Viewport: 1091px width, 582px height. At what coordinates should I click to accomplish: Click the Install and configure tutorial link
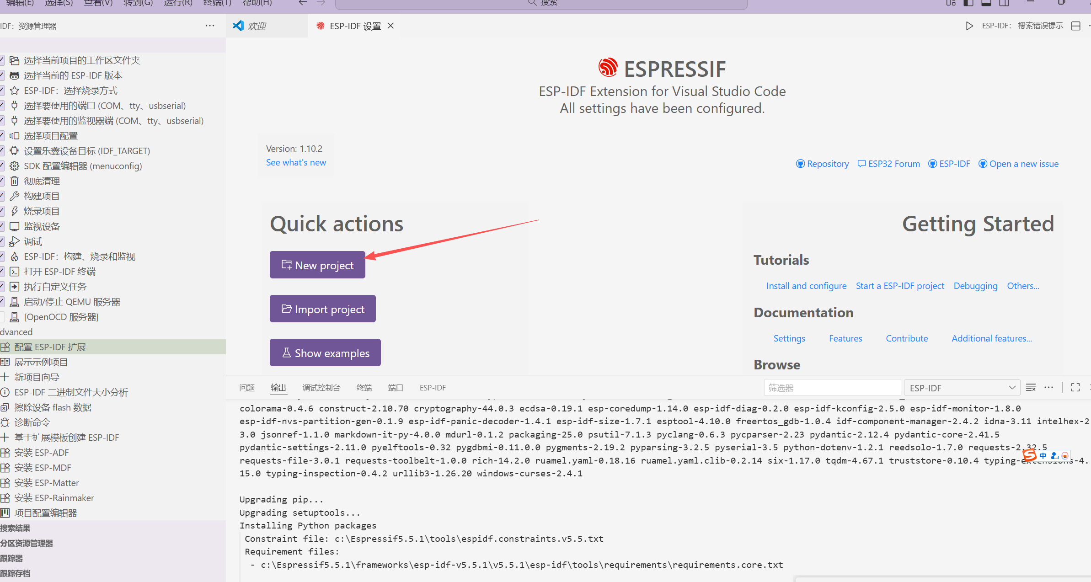(806, 286)
